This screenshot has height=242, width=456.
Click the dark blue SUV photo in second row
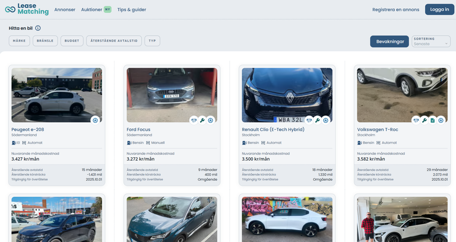[x=57, y=219]
